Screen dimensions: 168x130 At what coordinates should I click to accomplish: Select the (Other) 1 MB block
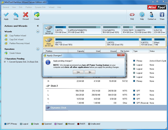(159, 42)
